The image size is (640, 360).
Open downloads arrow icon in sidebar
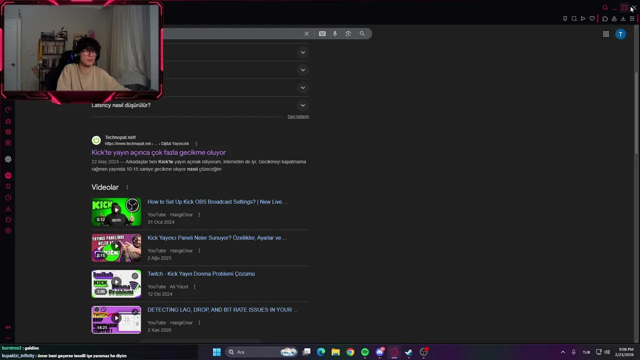point(8,208)
